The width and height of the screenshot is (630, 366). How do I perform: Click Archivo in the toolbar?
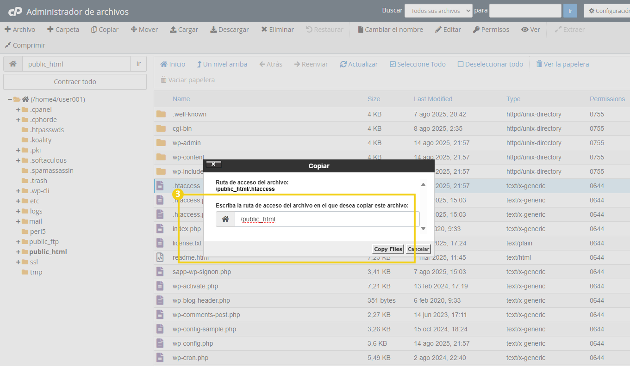[20, 29]
